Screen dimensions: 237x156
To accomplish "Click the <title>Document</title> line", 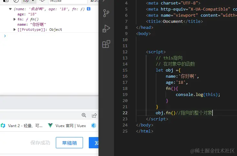I will click(x=174, y=21).
